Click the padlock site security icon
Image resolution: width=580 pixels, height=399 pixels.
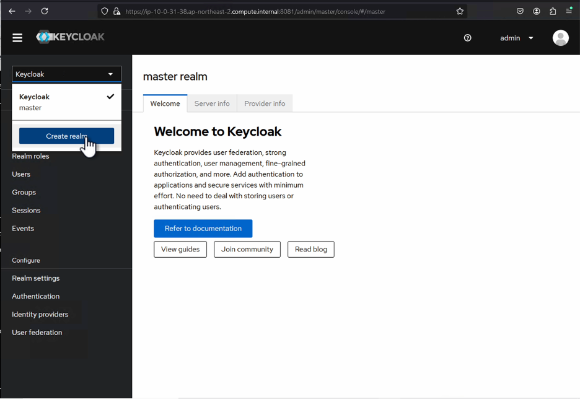pyautogui.click(x=117, y=12)
